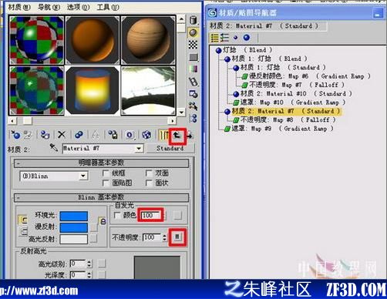Image resolution: width=387 pixels, height=299 pixels.
Task: Open the 导航 menu
Action: pyautogui.click(x=49, y=8)
